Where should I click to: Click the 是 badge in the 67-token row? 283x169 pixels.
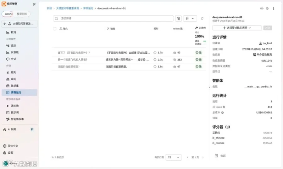point(198,66)
